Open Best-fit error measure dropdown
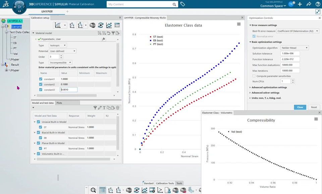The height and width of the screenshot is (194, 322). tap(298, 31)
